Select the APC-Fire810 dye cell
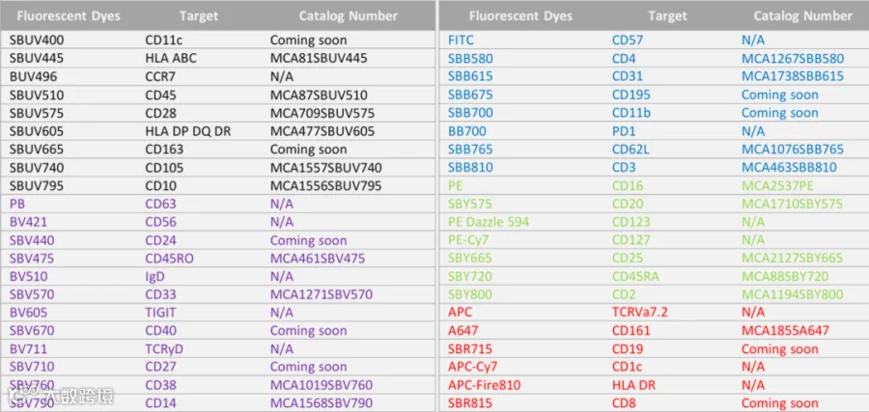Viewport: 869px width, 412px height. click(x=484, y=385)
